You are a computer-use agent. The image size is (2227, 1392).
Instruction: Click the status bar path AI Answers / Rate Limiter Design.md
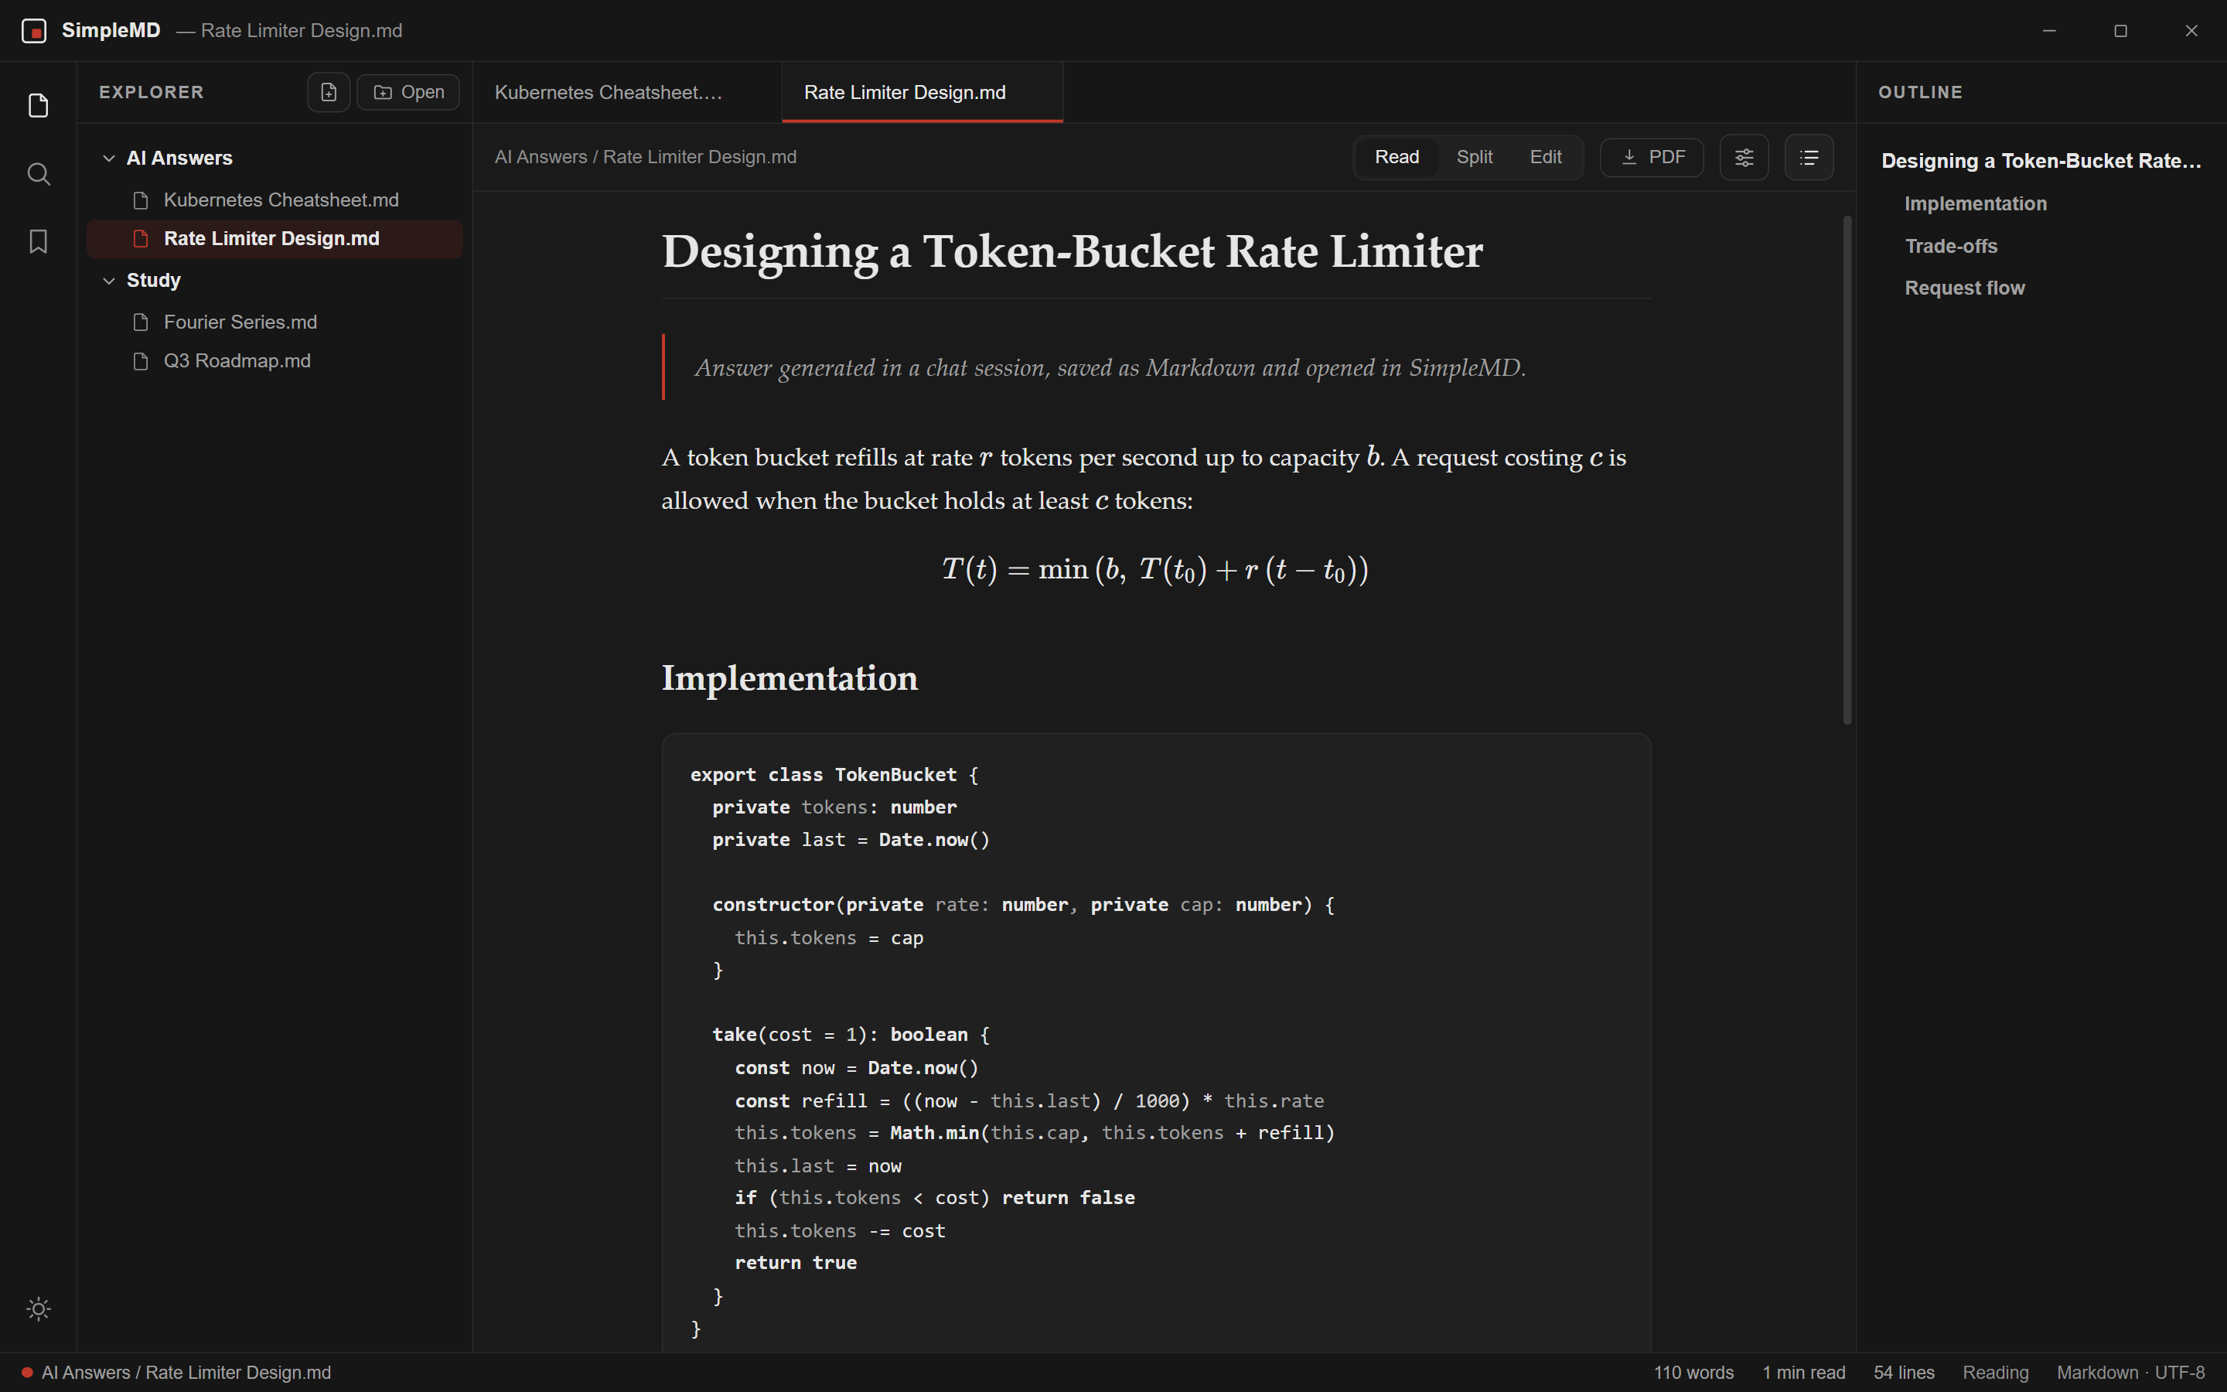click(186, 1373)
